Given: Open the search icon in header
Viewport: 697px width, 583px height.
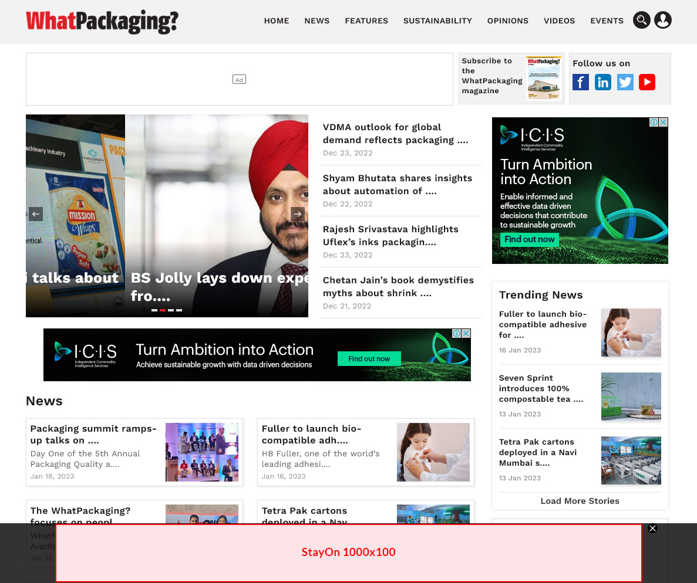Looking at the screenshot, I should click(641, 20).
